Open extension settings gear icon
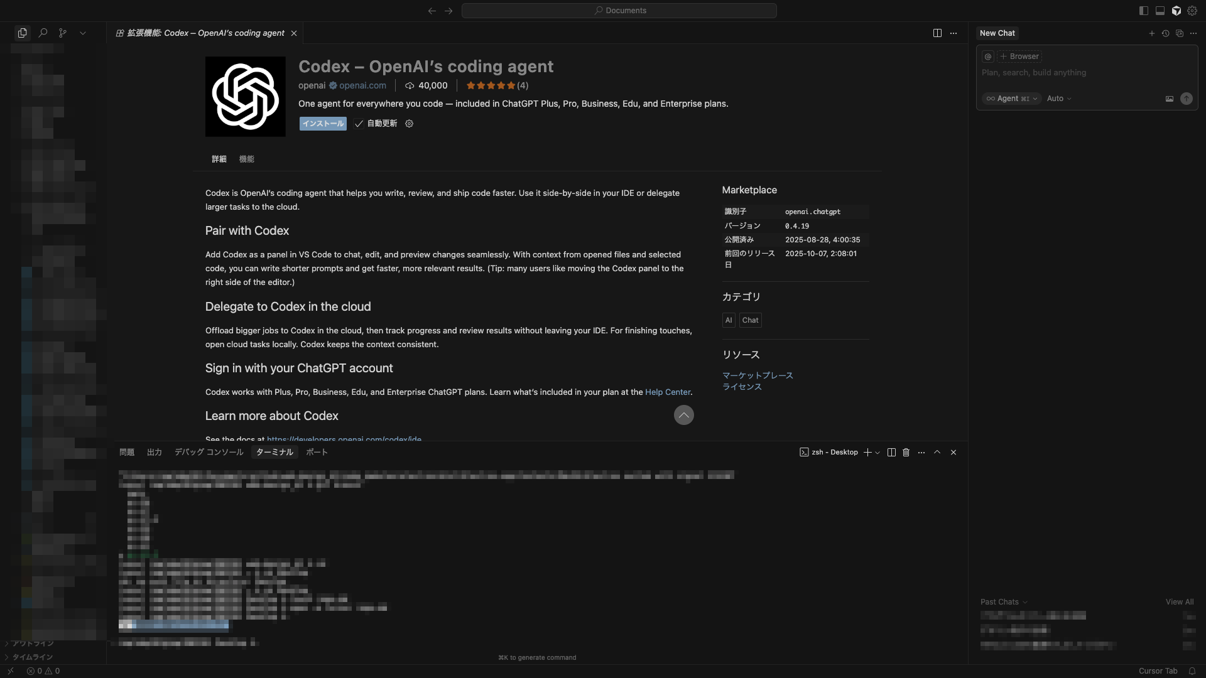This screenshot has height=678, width=1206. click(409, 124)
